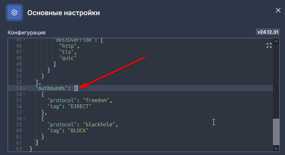The image size is (285, 155).
Task: Click the "tls" string on line 47
Action: (67, 52)
